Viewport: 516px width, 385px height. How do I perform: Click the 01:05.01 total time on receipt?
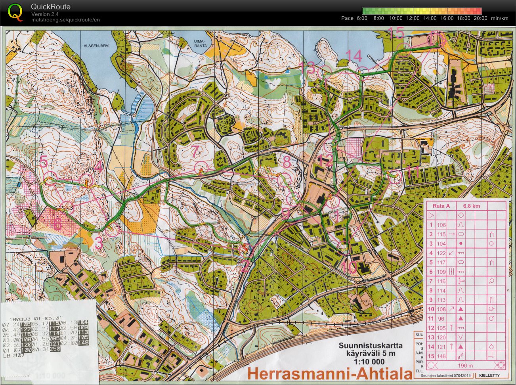tap(49, 318)
